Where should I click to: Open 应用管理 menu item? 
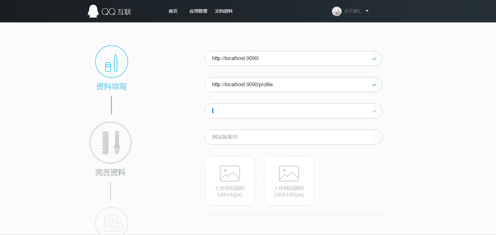click(x=198, y=11)
